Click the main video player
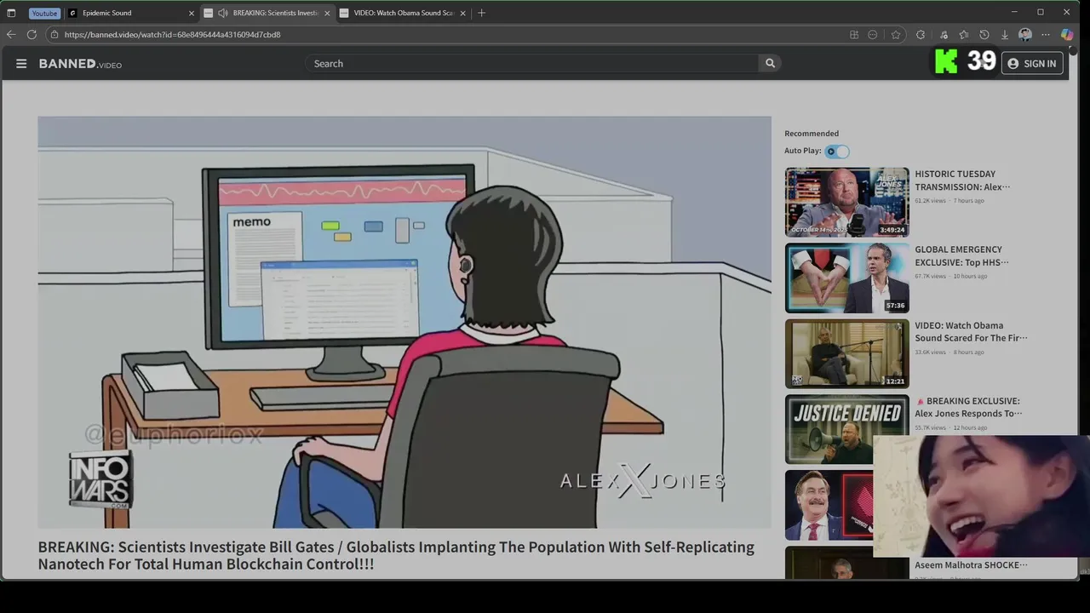The image size is (1090, 613). 404,323
